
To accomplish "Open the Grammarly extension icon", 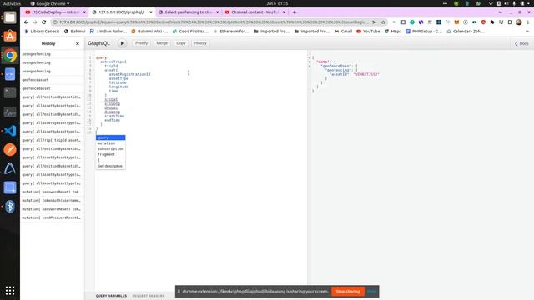I will click(x=412, y=22).
